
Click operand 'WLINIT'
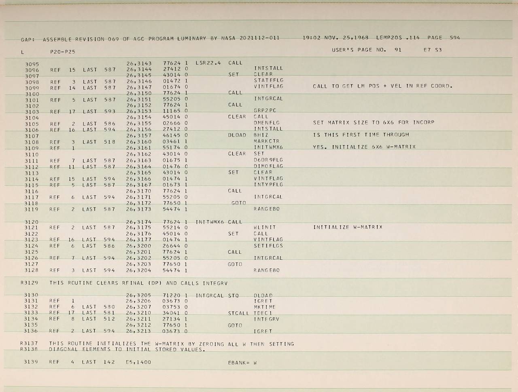(265, 228)
